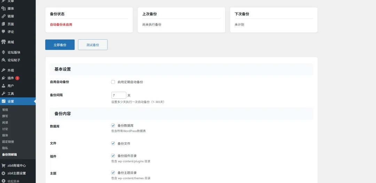Uncheck 备份数据库 checkbox
Image resolution: width=376 pixels, height=183 pixels.
[x=113, y=126]
